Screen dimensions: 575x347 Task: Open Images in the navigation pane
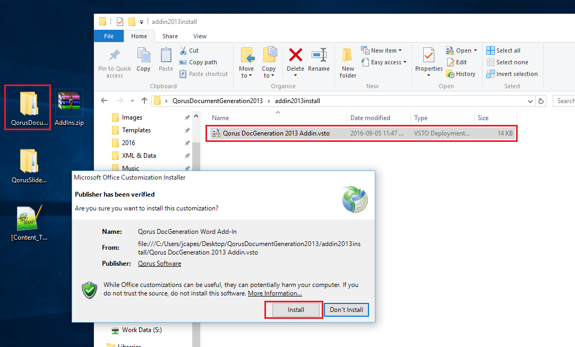tap(132, 117)
